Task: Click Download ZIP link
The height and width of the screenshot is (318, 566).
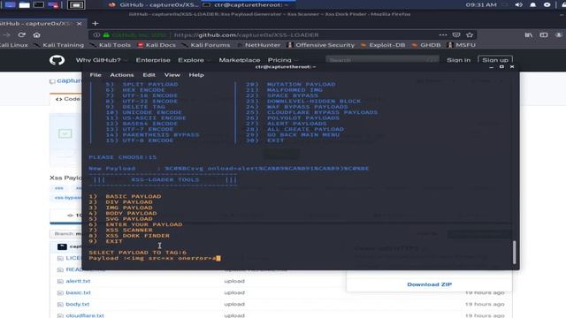Action: point(429,284)
